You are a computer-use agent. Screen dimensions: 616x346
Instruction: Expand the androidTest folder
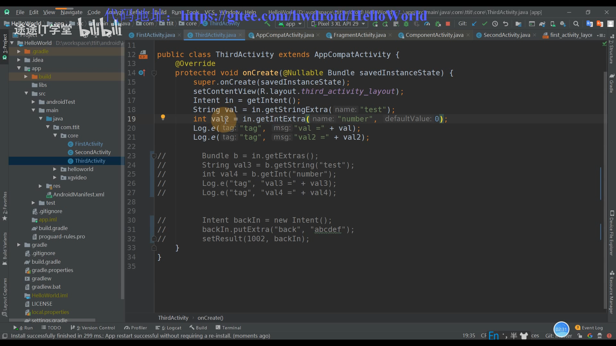pyautogui.click(x=33, y=102)
